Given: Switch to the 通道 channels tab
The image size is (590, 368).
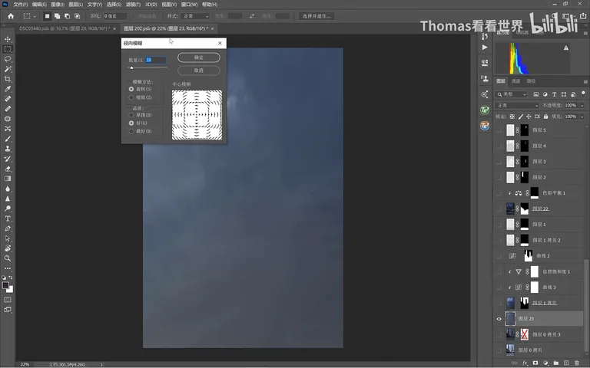Looking at the screenshot, I should (x=515, y=81).
